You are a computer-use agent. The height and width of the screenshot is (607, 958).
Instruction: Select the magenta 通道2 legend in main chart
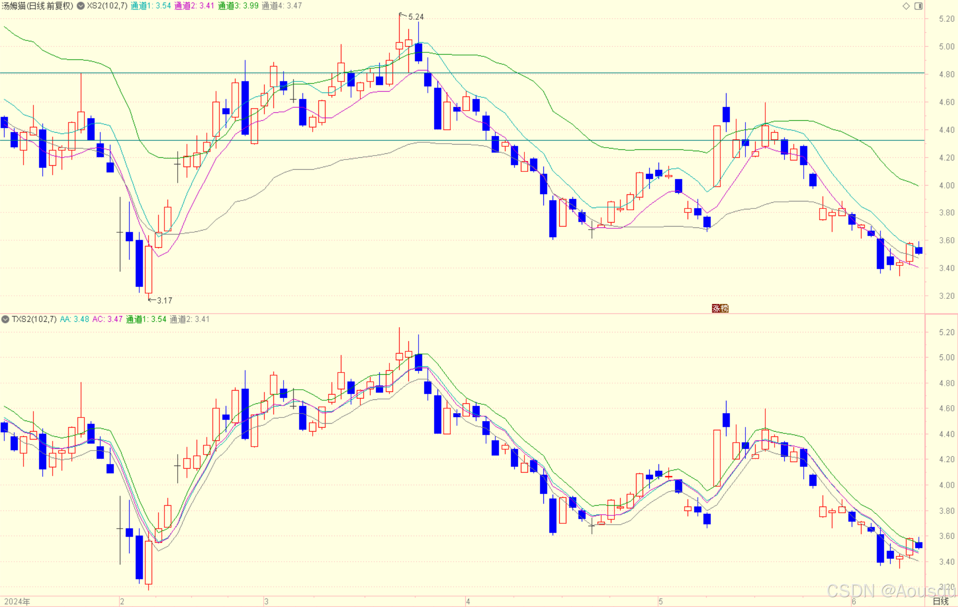(194, 6)
